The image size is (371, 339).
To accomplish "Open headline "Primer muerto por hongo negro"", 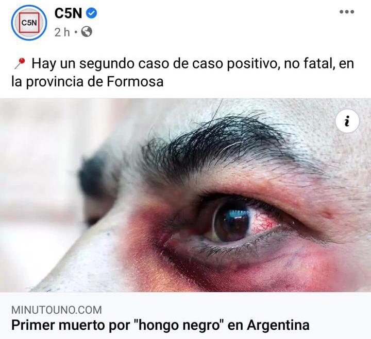I will tap(160, 325).
